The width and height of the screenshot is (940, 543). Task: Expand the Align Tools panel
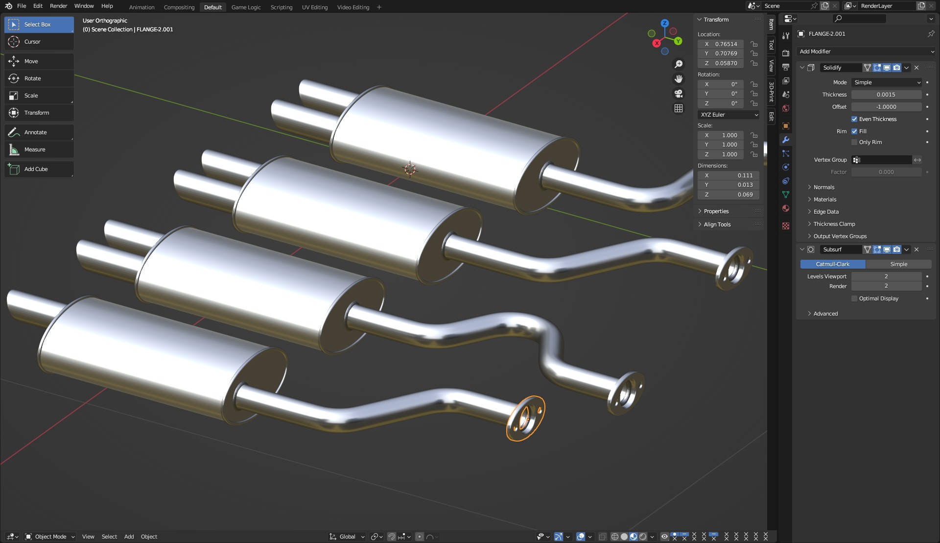717,224
